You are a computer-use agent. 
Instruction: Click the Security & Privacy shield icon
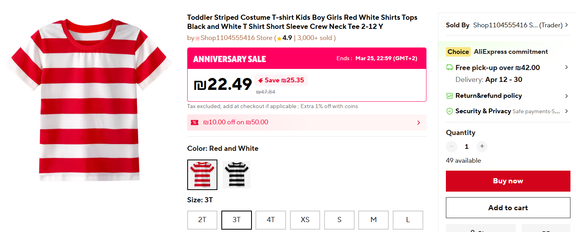[449, 111]
